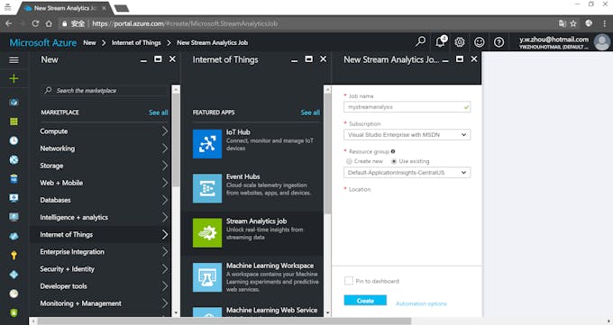Click the browser home icon
The height and width of the screenshot is (325, 613).
49,23
